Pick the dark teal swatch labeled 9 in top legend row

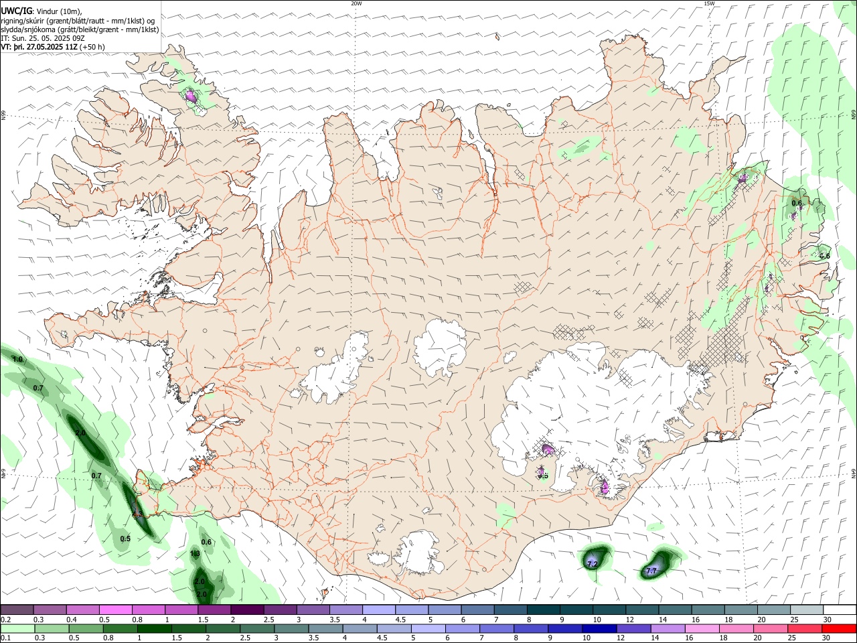(576, 610)
